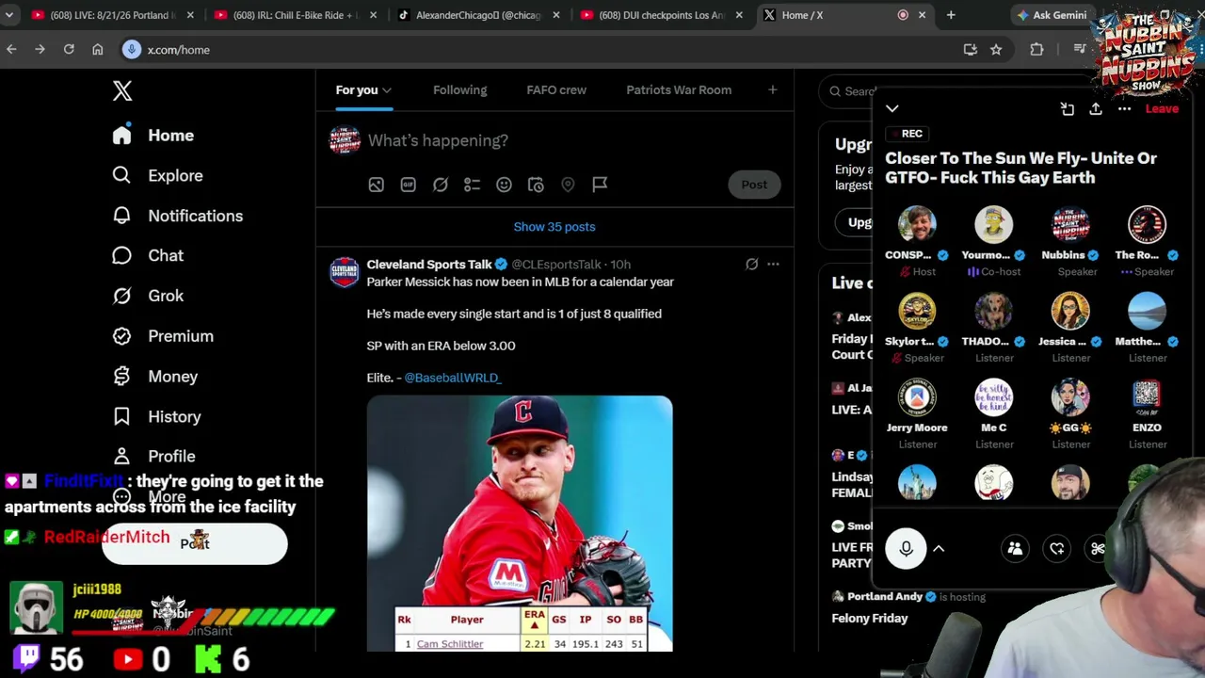Open the Explore page
1205x678 pixels.
pos(157,175)
